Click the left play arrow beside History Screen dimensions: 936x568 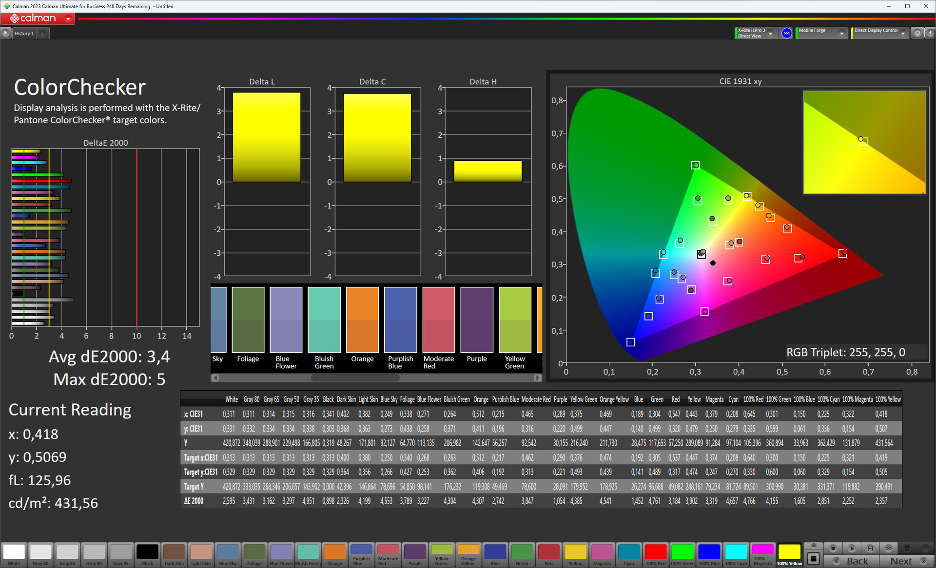pos(5,33)
